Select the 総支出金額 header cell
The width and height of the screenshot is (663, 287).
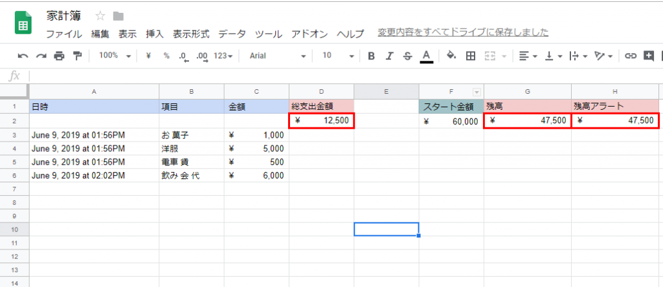[321, 107]
